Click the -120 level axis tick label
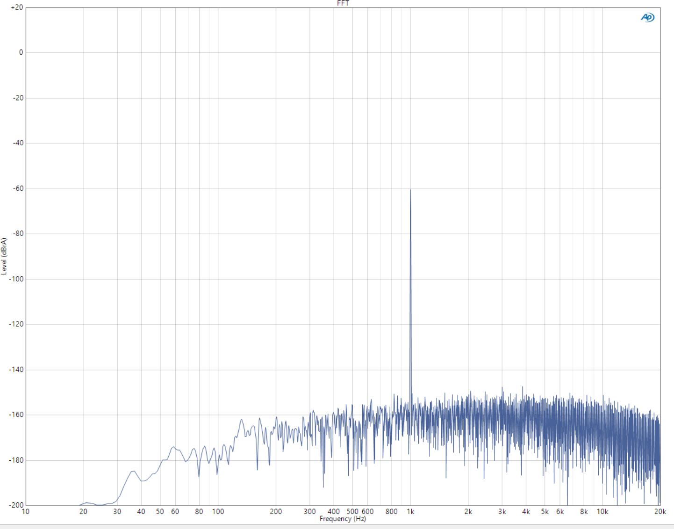Image resolution: width=674 pixels, height=529 pixels. coord(16,324)
